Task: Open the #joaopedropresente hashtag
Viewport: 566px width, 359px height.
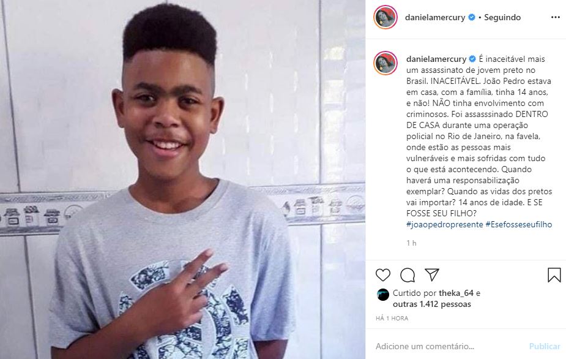Action: pos(445,224)
